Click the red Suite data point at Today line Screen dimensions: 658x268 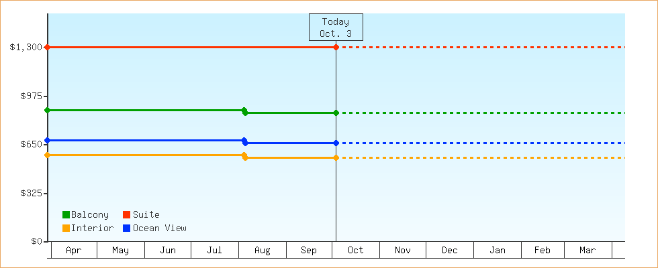(336, 47)
